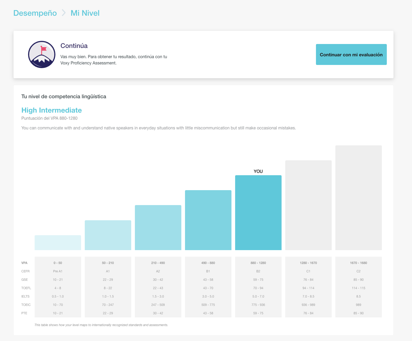Select the A1 level bar in chart
The height and width of the screenshot is (341, 412).
point(108,235)
